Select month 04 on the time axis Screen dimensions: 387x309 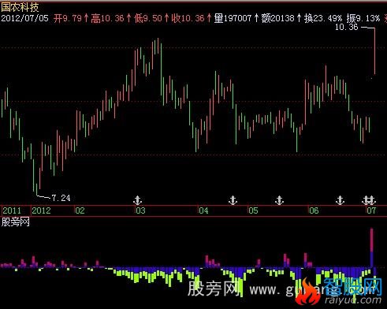point(203,210)
